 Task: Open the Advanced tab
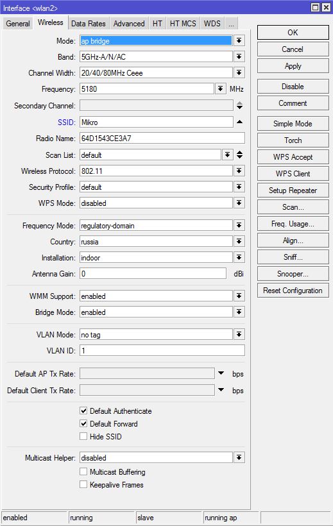coord(129,24)
